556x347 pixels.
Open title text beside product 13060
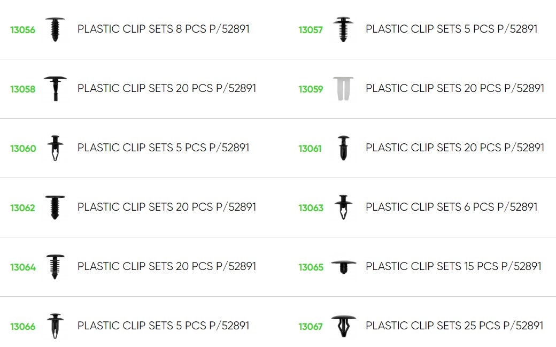click(x=163, y=148)
